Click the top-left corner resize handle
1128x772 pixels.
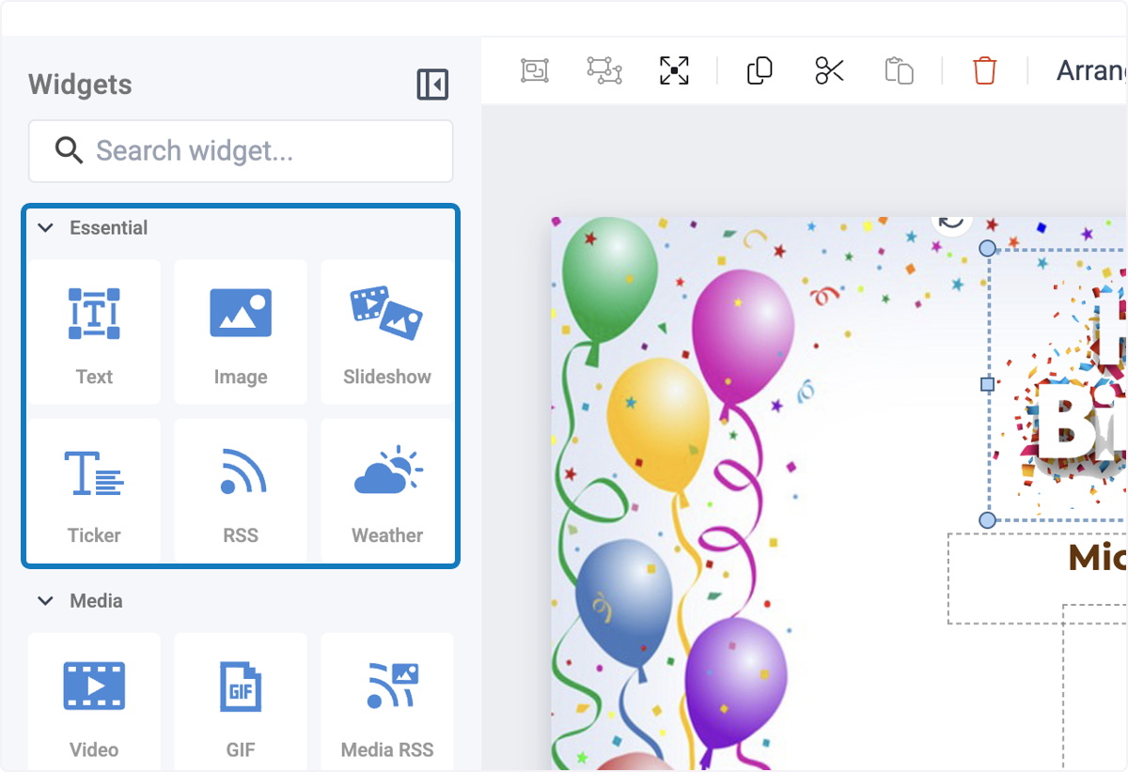(x=988, y=248)
